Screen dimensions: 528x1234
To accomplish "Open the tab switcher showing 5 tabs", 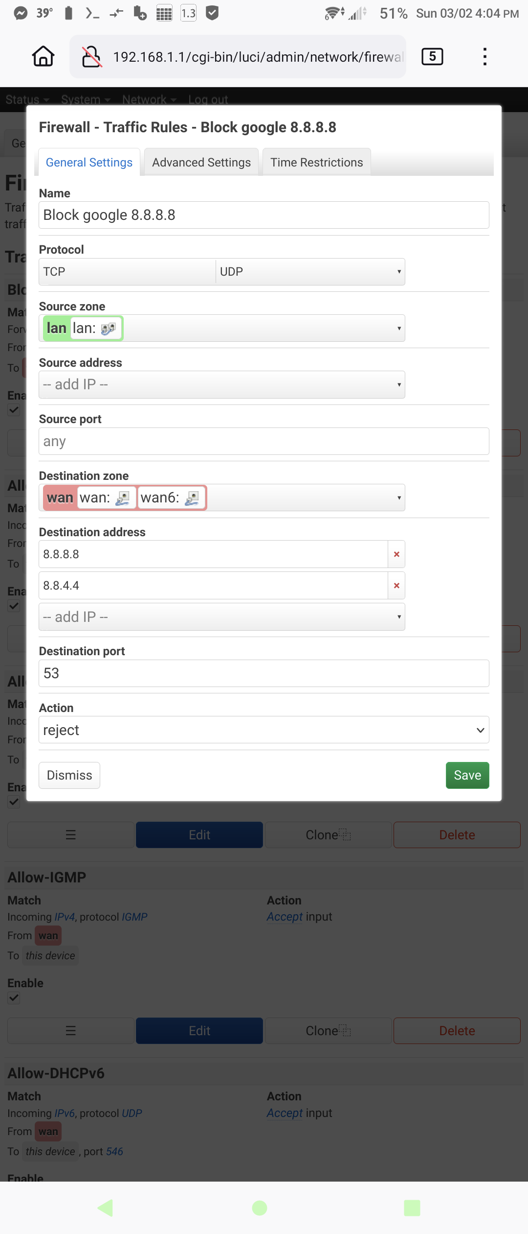I will (x=432, y=57).
